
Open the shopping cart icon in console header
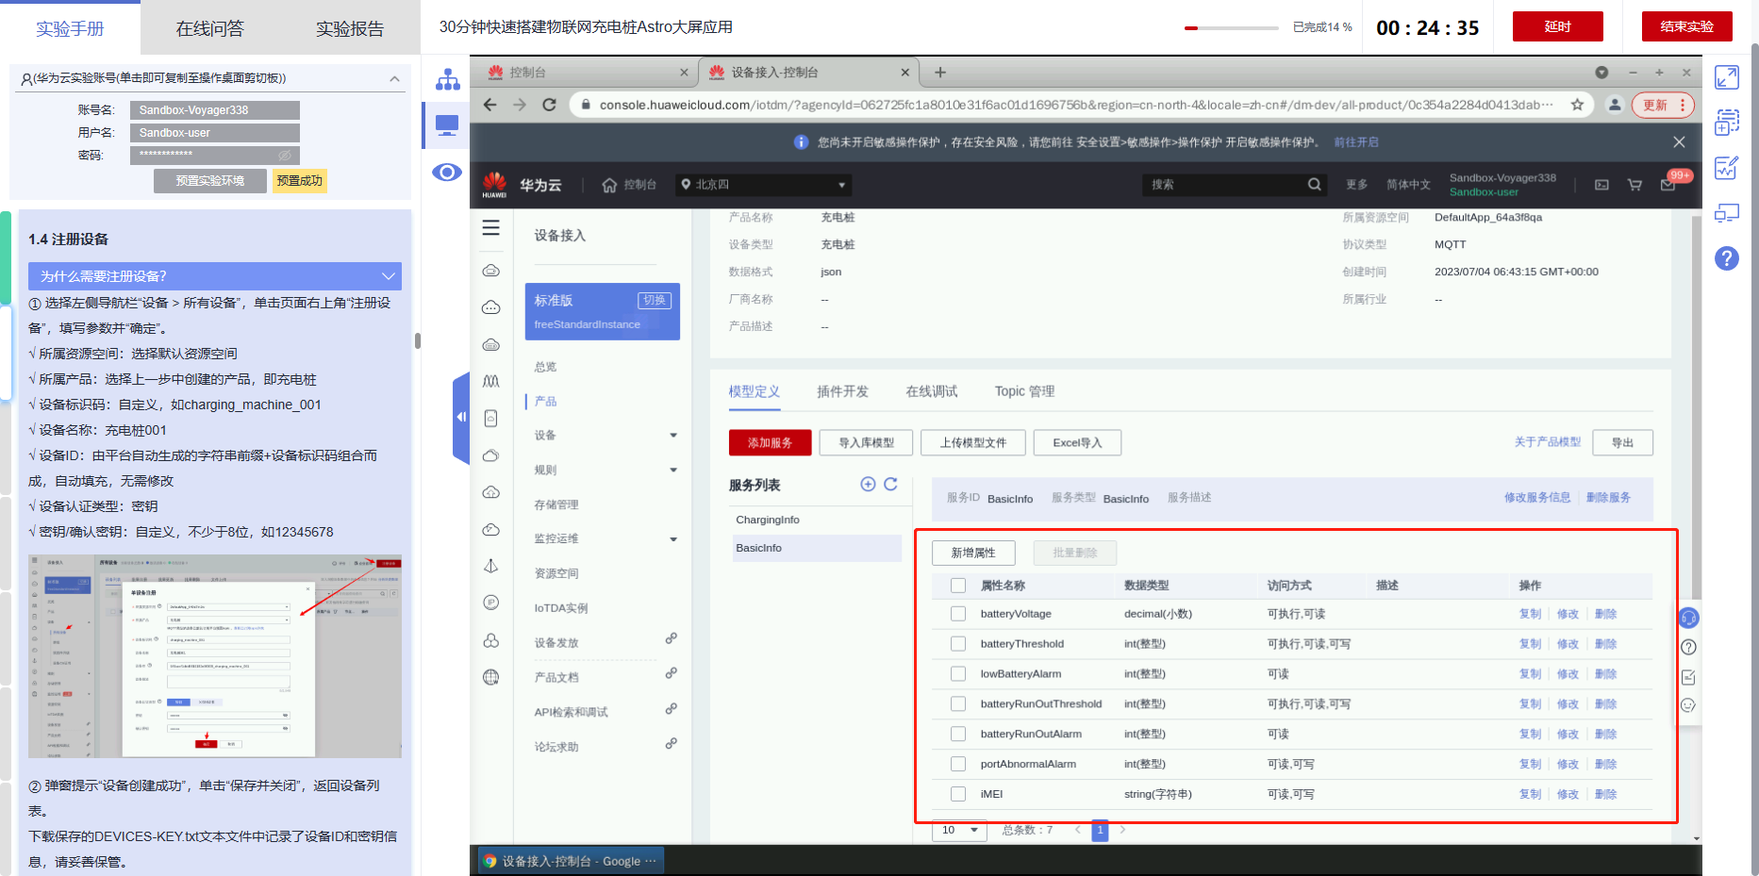pos(1635,185)
